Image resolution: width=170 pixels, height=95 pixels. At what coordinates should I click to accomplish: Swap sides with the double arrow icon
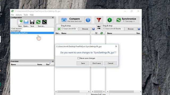pyautogui.click(x=99, y=27)
